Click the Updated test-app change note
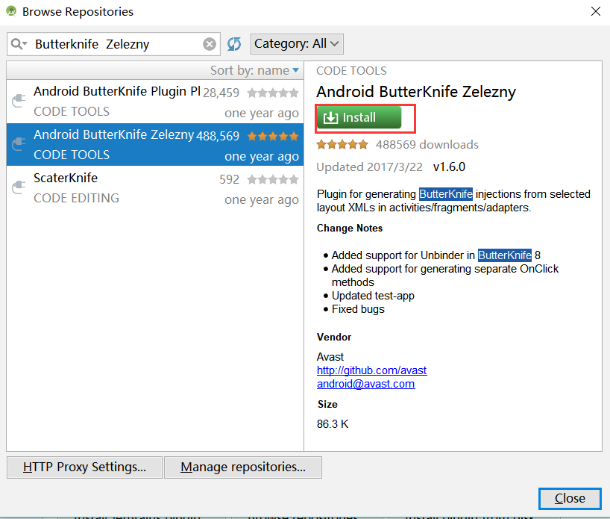The image size is (610, 519). pyautogui.click(x=373, y=296)
